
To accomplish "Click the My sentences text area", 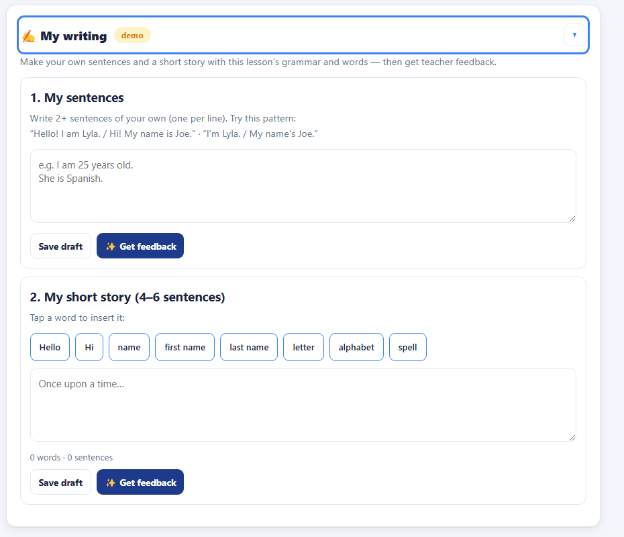I will pos(303,186).
